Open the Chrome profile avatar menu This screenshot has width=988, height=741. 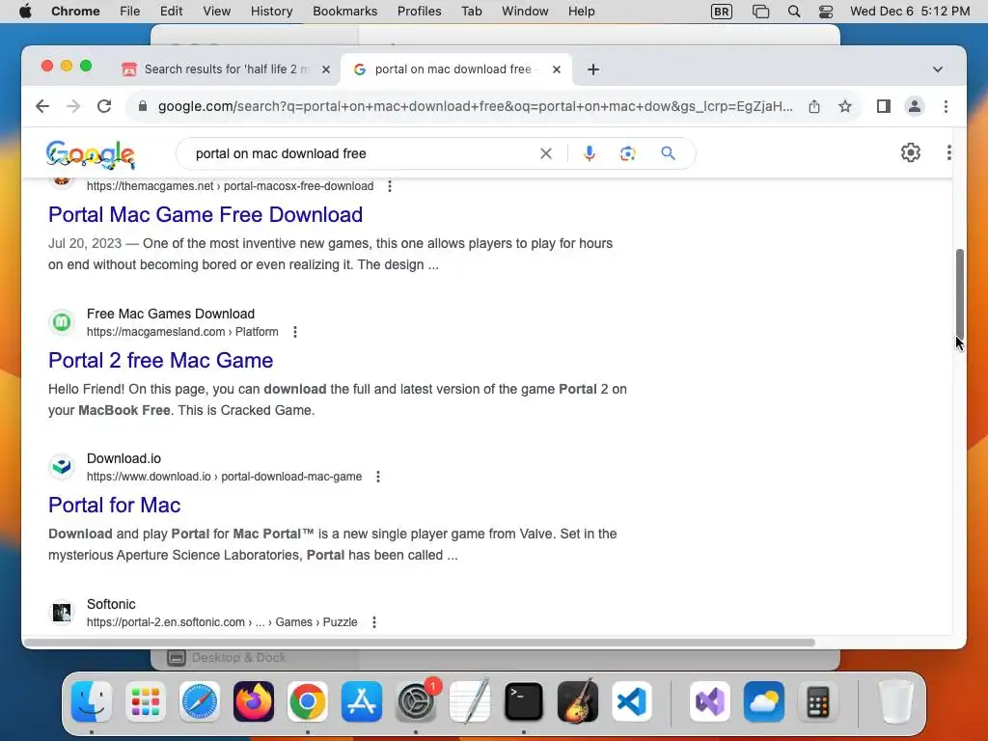click(x=915, y=106)
